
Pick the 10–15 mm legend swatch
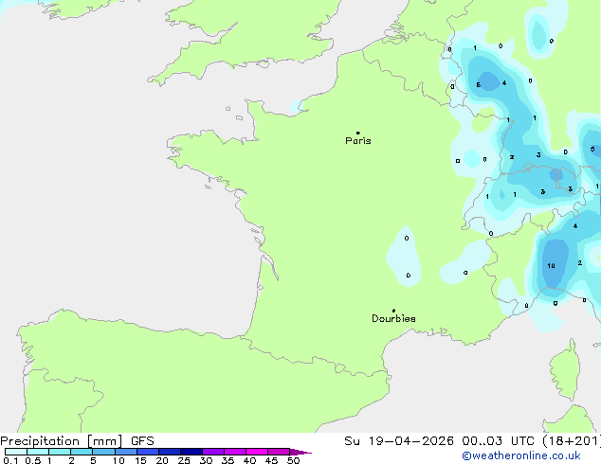point(126,452)
